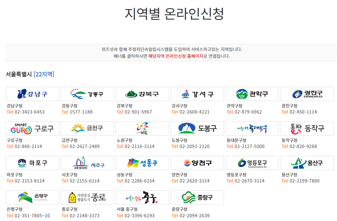Click the 강동구청 office name

[69, 106]
